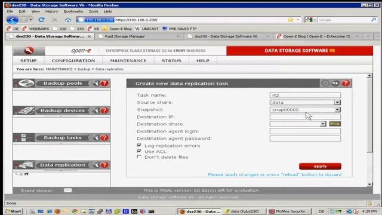
Task: Click the wrench icon beside Backup devices
Action: 96,110
